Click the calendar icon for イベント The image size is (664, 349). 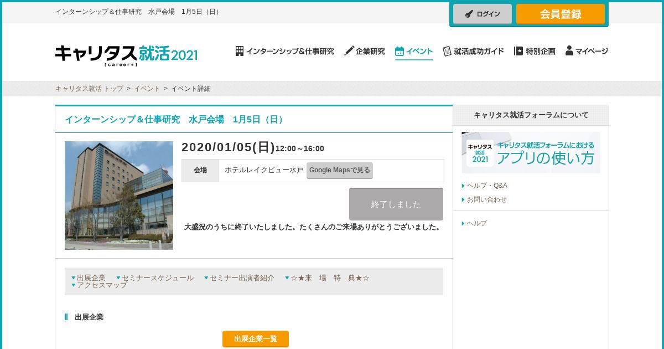coord(400,51)
